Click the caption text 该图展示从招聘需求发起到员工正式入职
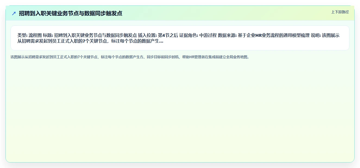Image resolution: width=360 pixels, height=168 pixels. point(130,57)
